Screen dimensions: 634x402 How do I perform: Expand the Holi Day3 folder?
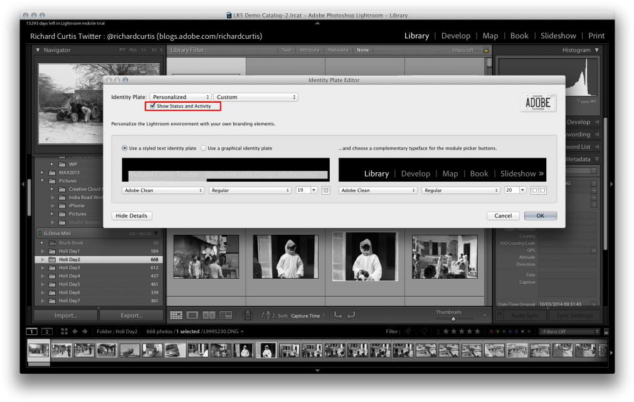(43, 267)
